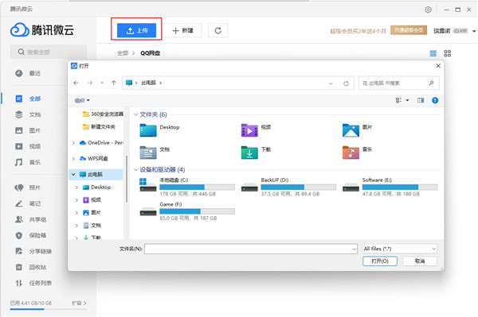The height and width of the screenshot is (317, 478).
Task: Open 任务列表 in the Weiyun sidebar
Action: [x=33, y=283]
